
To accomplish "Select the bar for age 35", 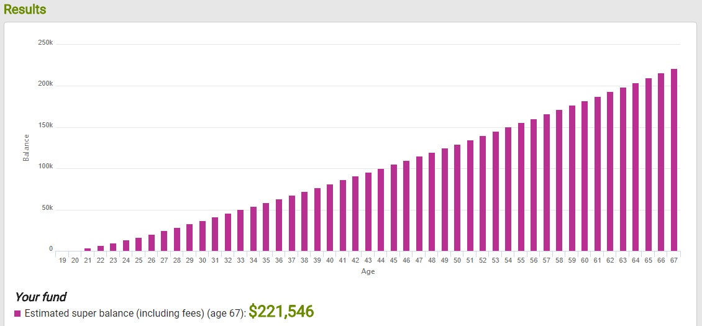I will click(x=266, y=227).
